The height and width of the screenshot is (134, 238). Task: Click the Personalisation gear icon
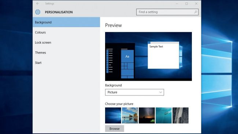38,12
